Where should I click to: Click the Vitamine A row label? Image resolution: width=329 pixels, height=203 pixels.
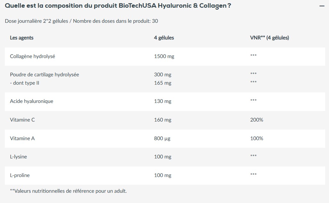coord(22,139)
